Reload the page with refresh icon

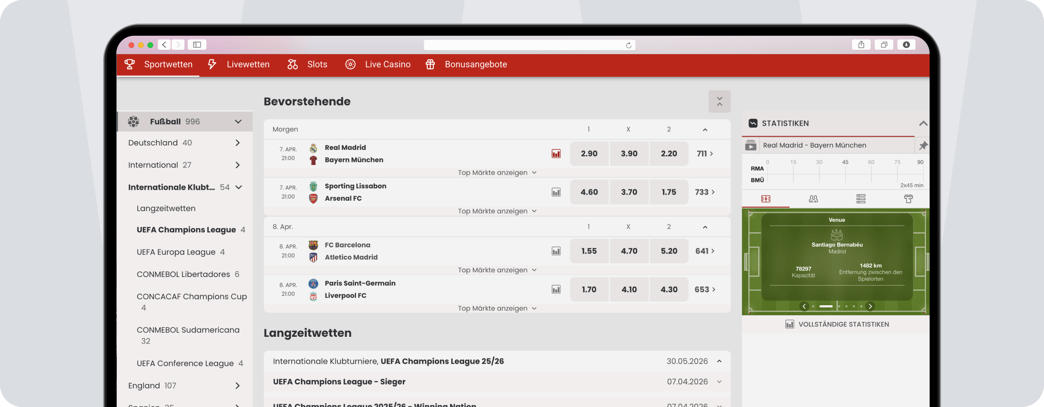[628, 45]
